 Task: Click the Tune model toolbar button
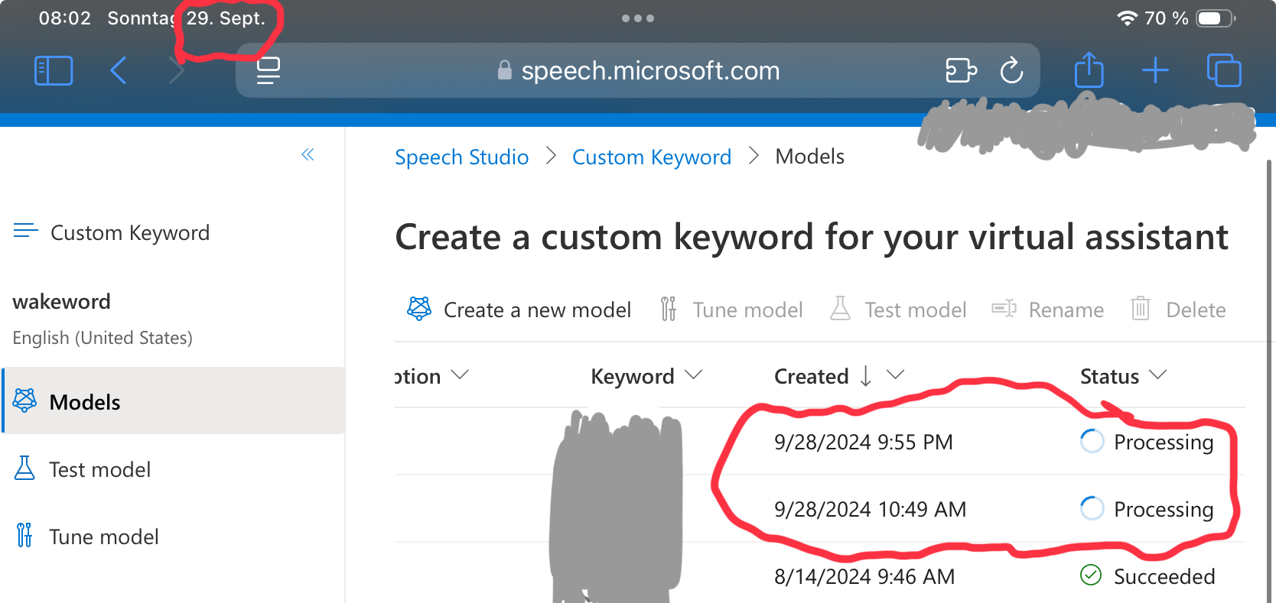pos(731,310)
